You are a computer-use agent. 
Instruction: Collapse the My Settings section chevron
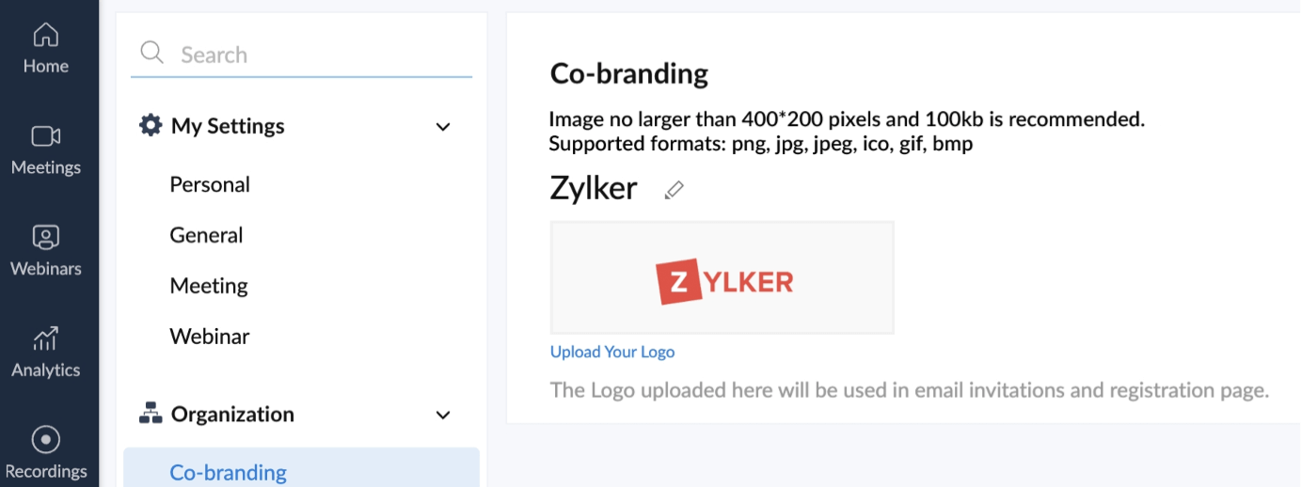(x=443, y=127)
